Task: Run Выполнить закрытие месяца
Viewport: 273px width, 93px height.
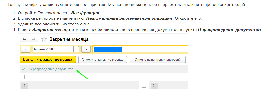Action: 48,60
